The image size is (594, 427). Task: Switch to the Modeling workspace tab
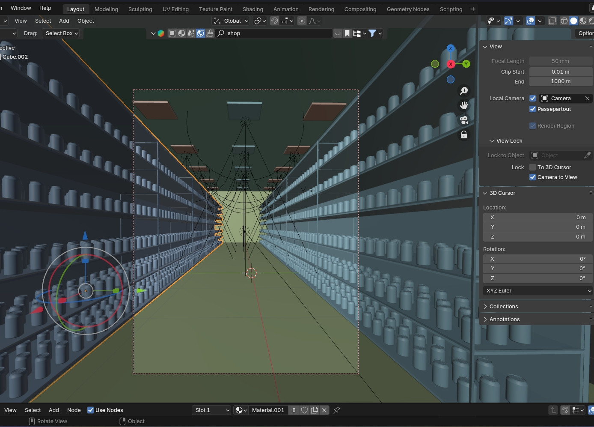point(106,9)
